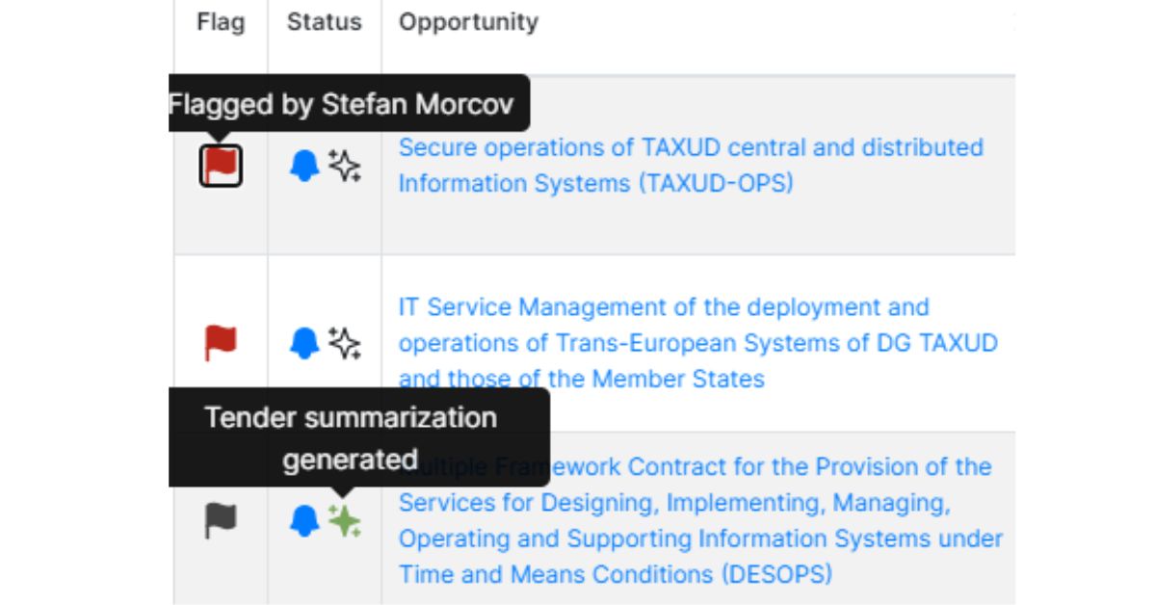The height and width of the screenshot is (605, 1156).
Task: Click the 'Tender summarization generated' tooltip
Action: click(352, 437)
